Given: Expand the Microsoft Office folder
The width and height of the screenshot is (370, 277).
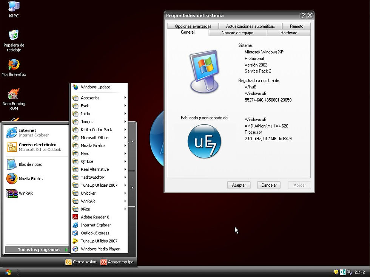Looking at the screenshot, I should (x=99, y=138).
